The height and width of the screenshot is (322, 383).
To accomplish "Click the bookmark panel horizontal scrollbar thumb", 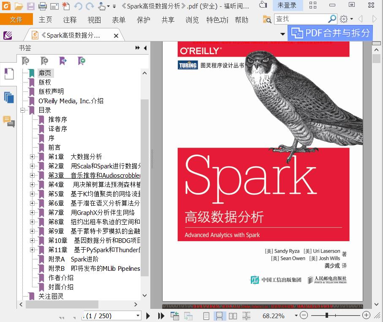I will 62,304.
